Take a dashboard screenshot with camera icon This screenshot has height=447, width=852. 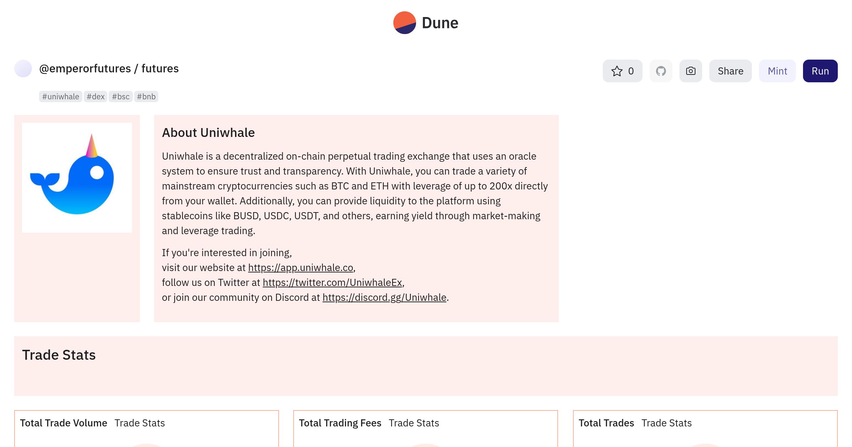coord(690,71)
